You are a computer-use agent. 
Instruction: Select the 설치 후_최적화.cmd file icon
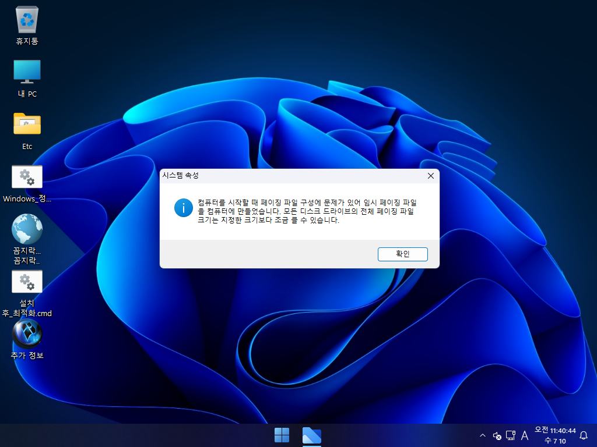[27, 293]
